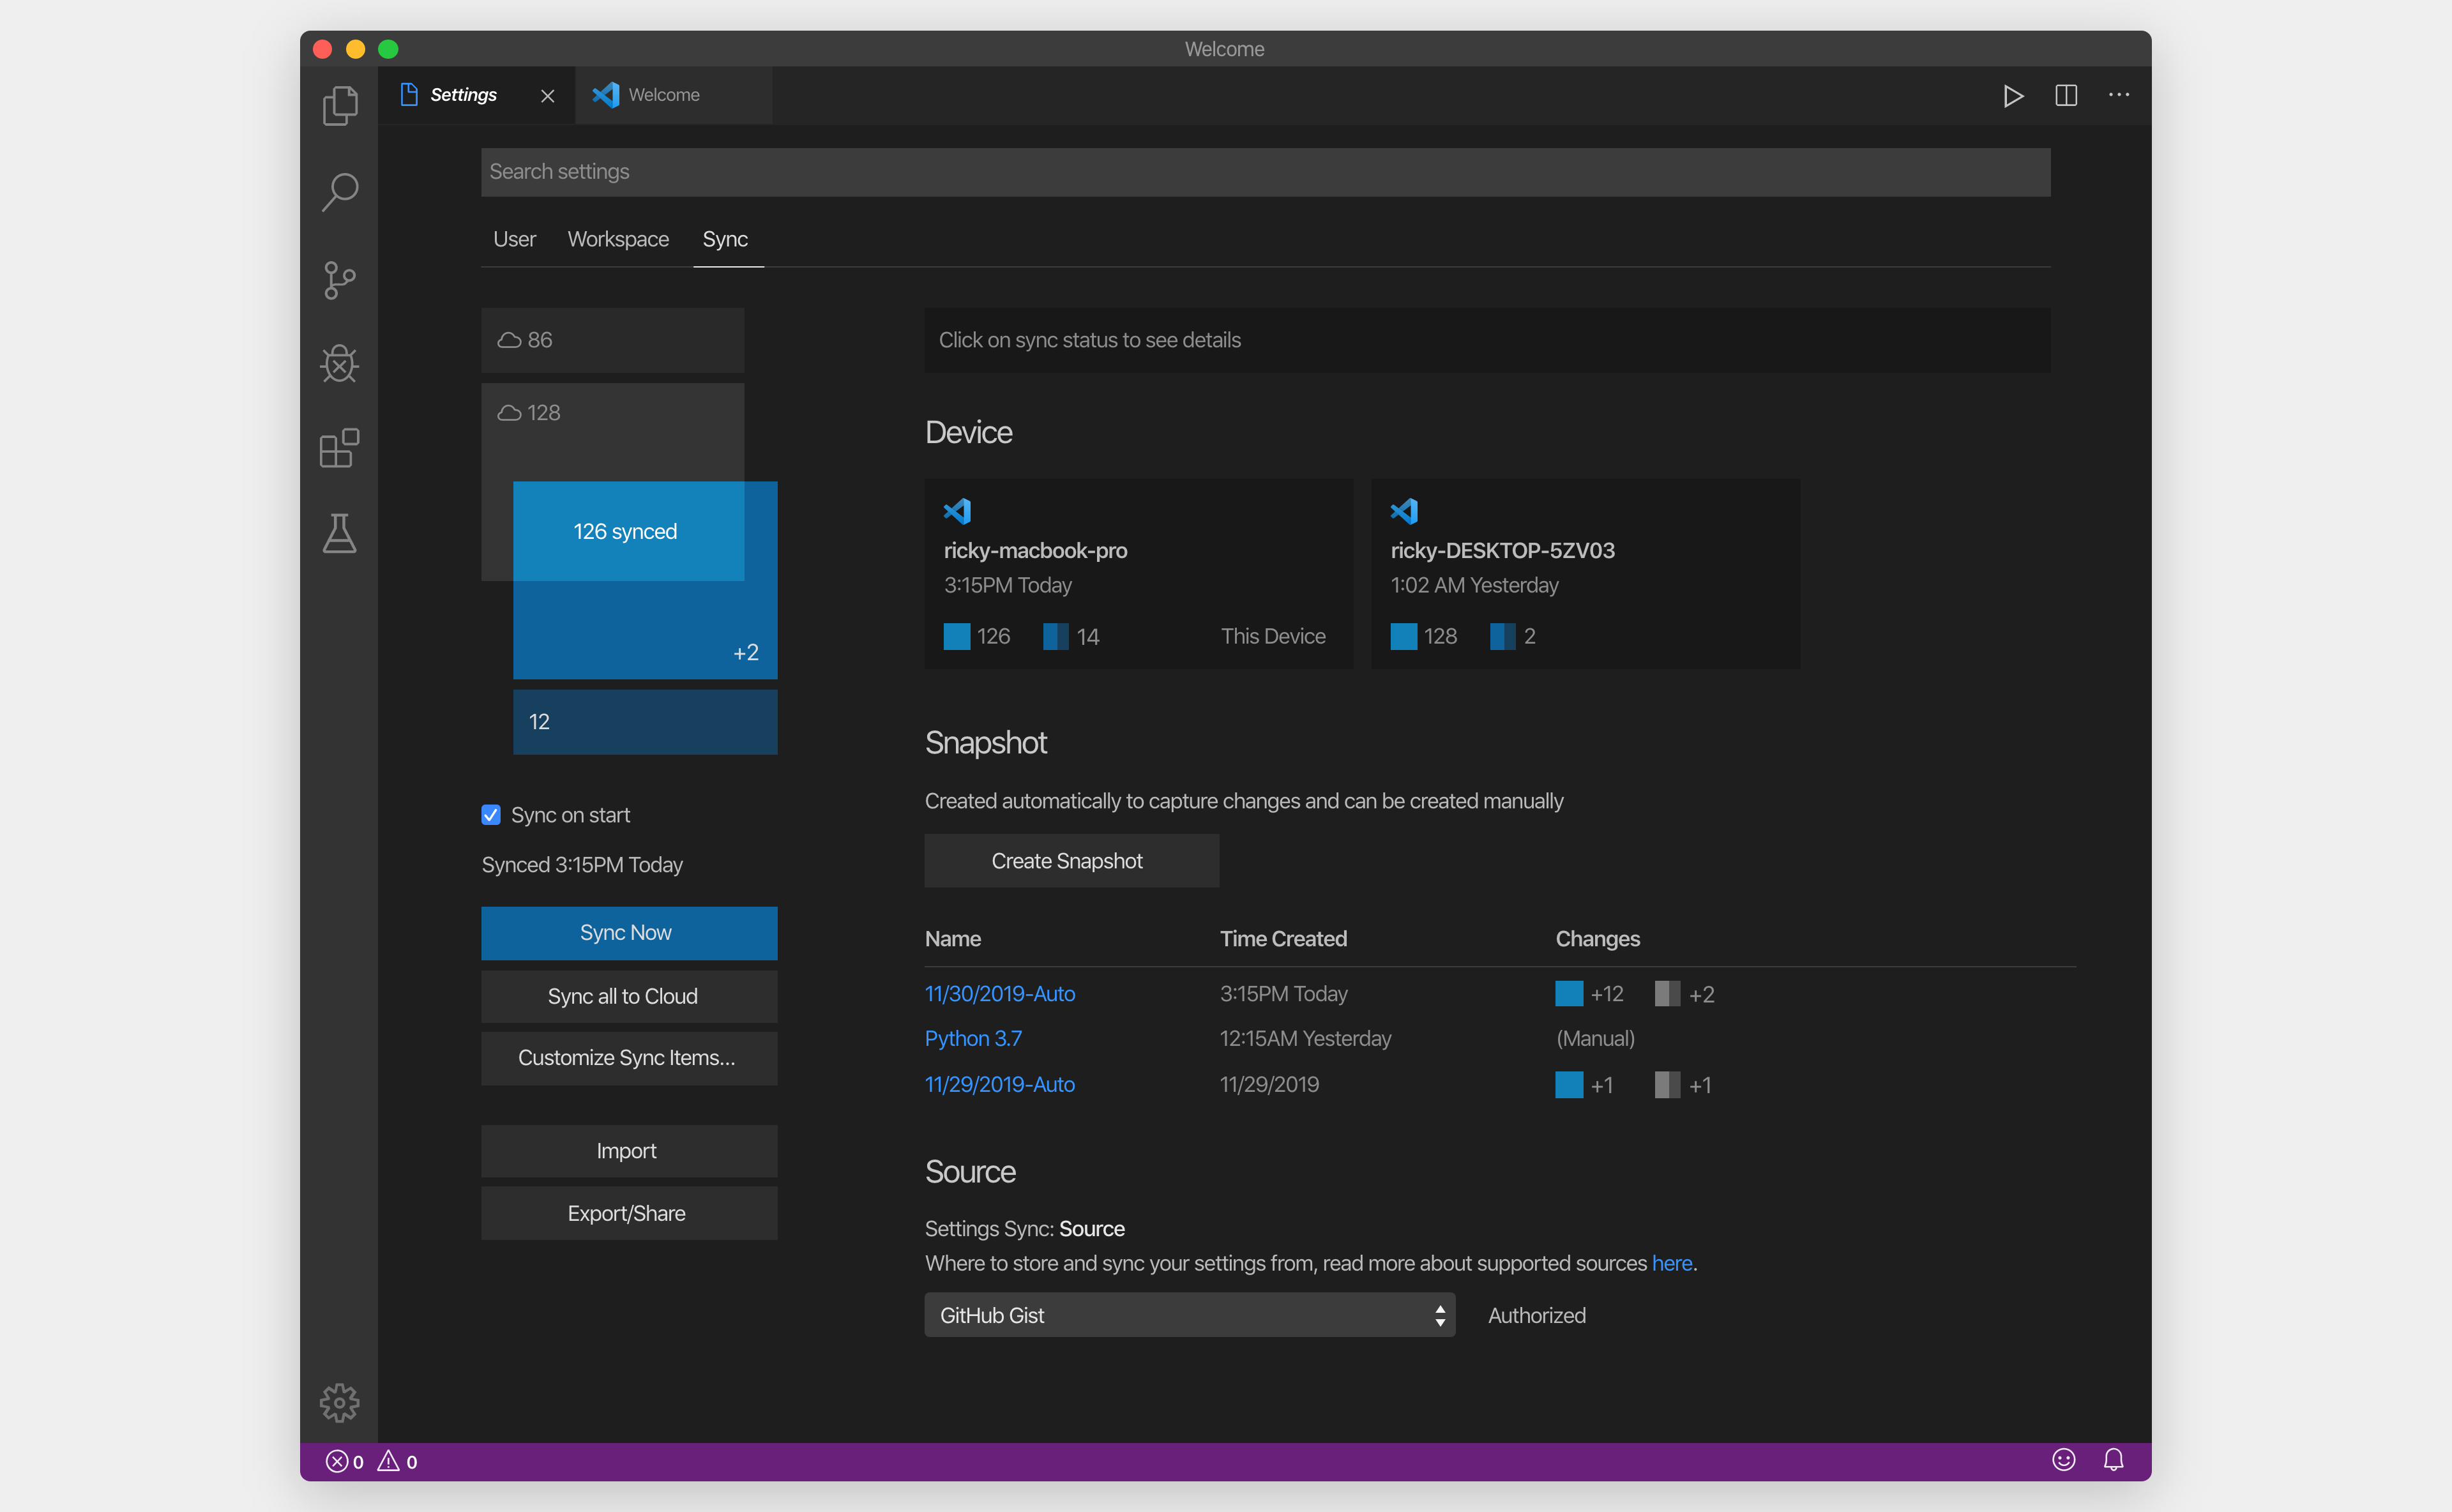The image size is (2452, 1512).
Task: Click the Manage gear icon
Action: tap(340, 1402)
